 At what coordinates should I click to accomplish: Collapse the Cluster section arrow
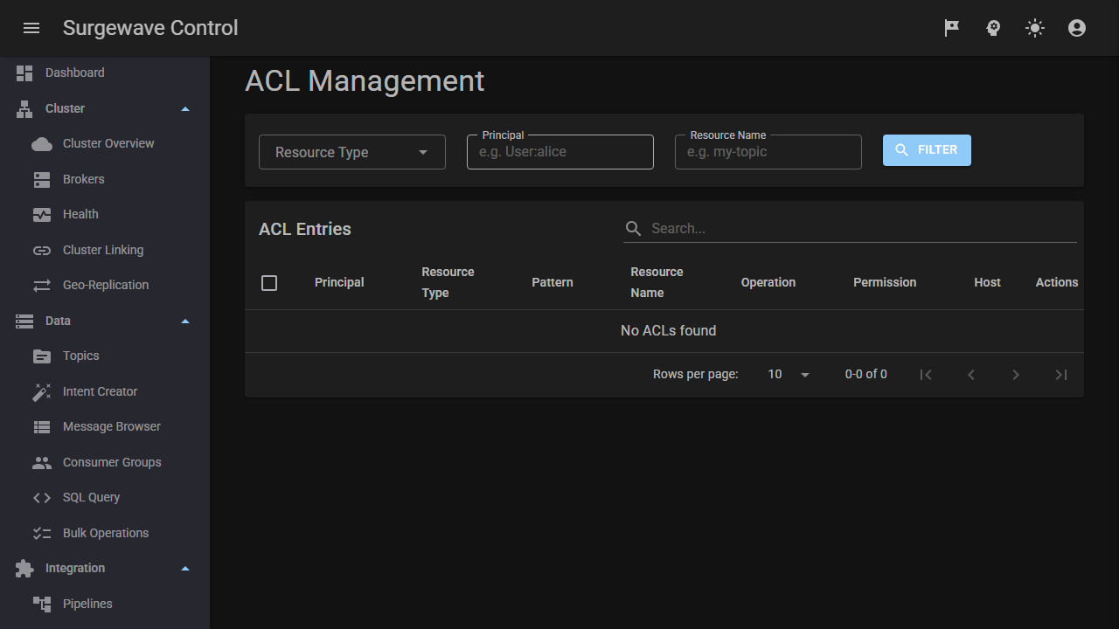pyautogui.click(x=185, y=109)
